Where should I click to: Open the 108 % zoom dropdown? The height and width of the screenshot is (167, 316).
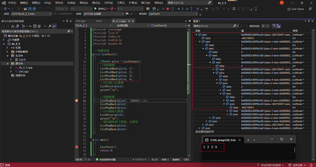click(81, 159)
